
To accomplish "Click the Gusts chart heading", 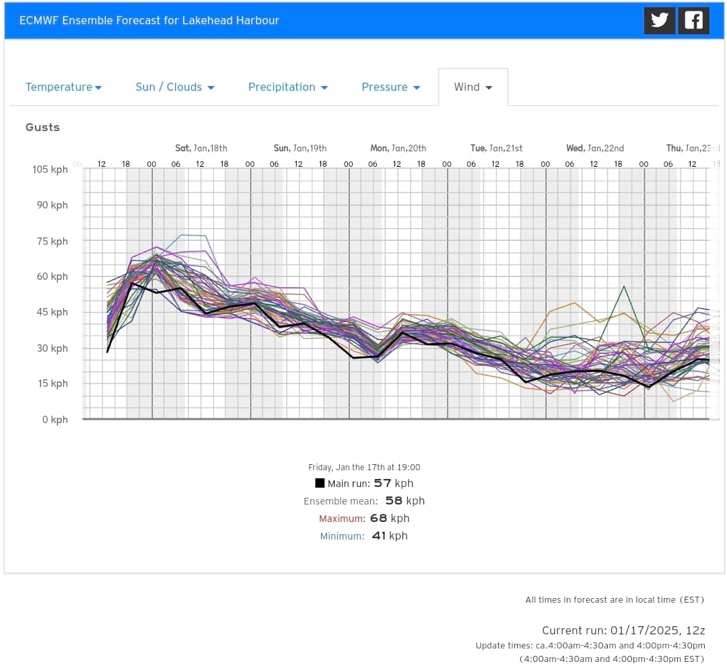I will [x=42, y=127].
